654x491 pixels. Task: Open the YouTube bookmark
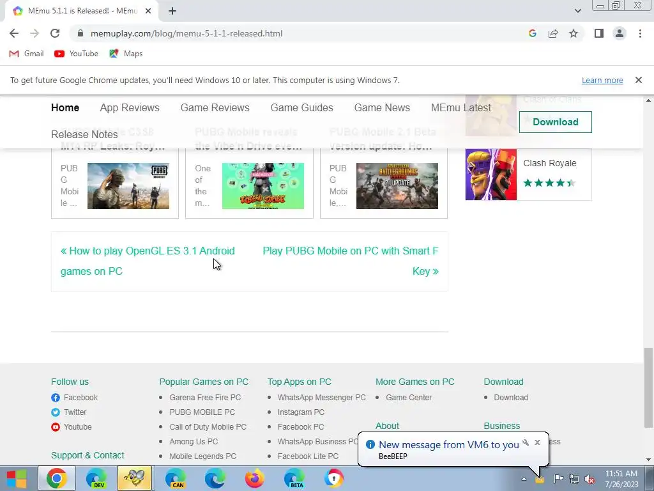click(x=77, y=54)
